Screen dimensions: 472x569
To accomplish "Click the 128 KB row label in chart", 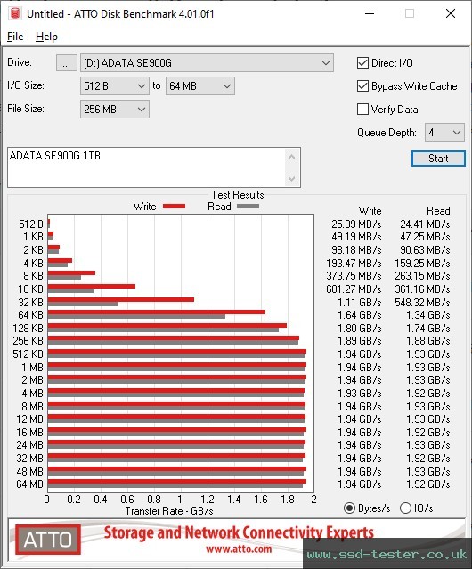I will click(28, 328).
